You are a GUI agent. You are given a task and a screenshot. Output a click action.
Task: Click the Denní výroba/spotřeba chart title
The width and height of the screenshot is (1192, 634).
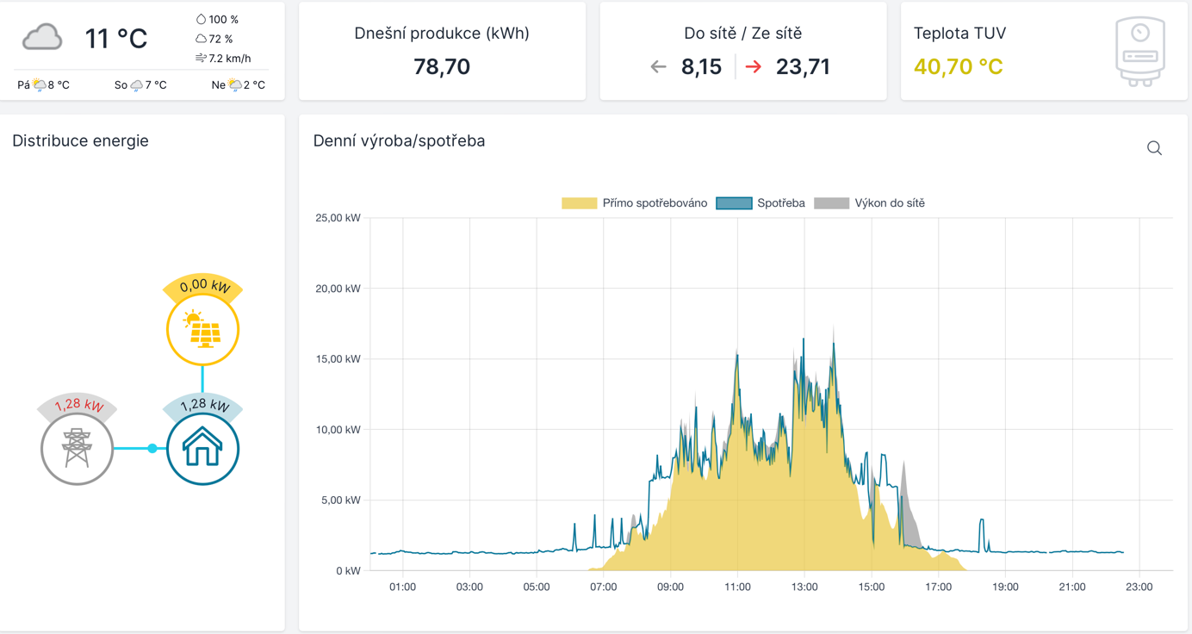399,140
